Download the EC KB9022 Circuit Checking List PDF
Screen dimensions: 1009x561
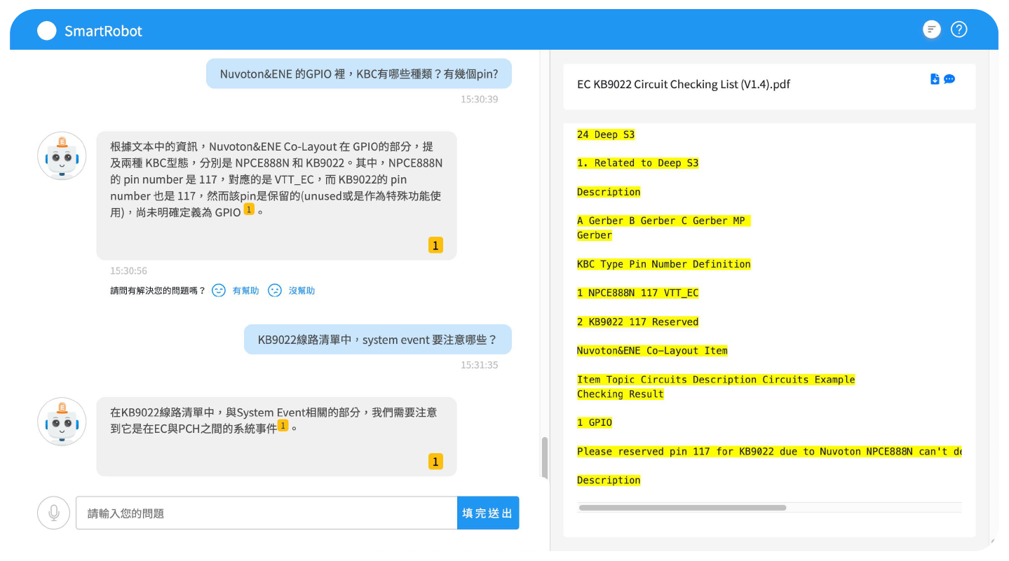(935, 79)
